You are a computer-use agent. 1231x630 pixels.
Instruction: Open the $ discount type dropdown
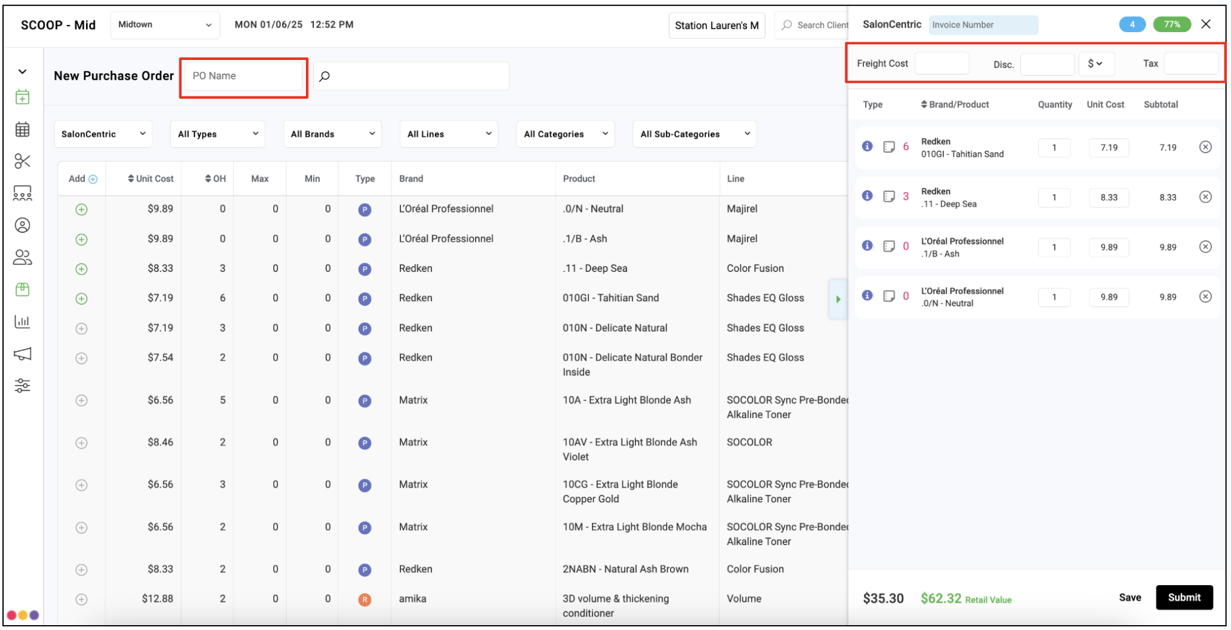coord(1096,64)
